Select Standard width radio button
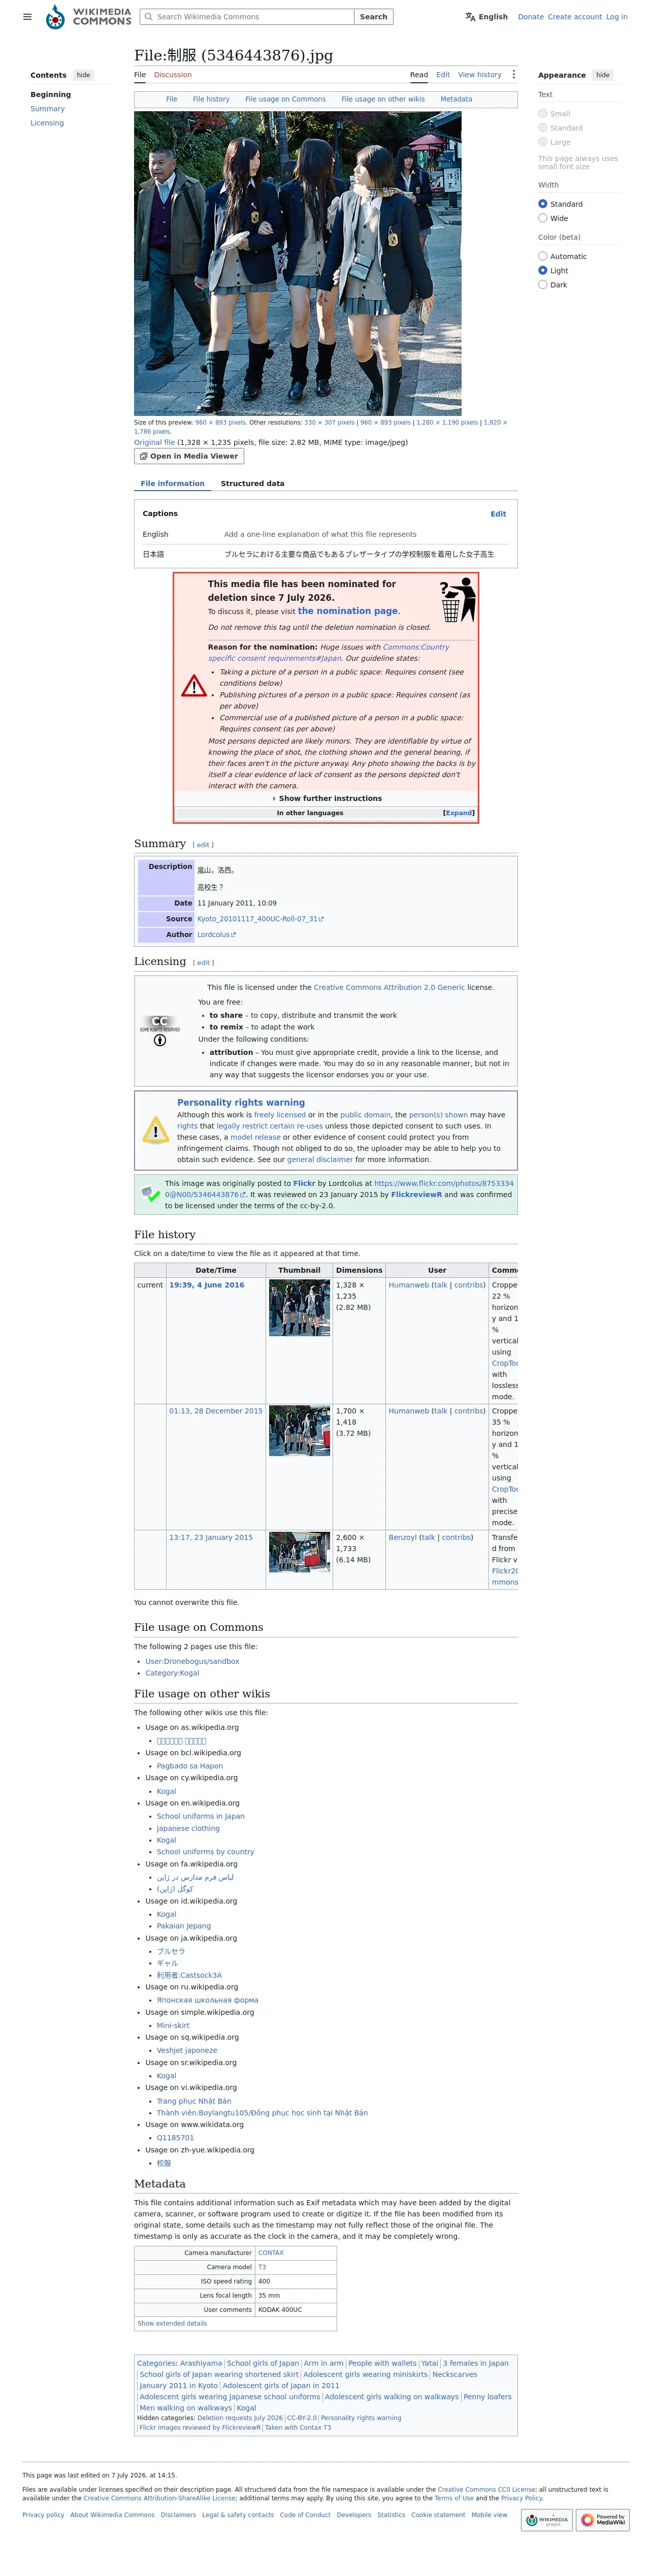 pos(543,204)
